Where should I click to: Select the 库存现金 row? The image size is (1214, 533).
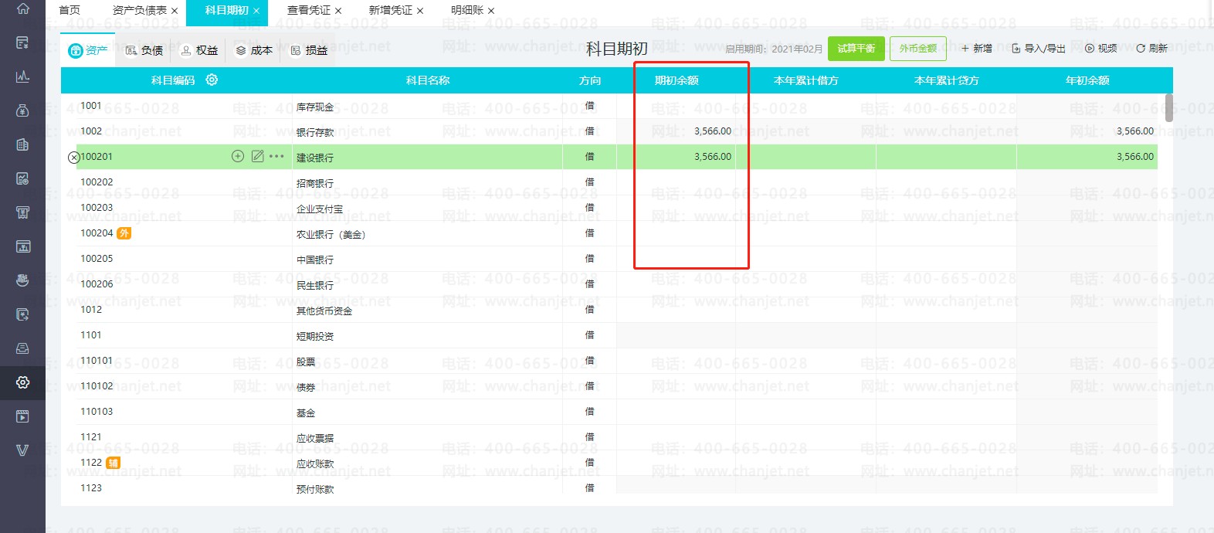click(x=609, y=106)
